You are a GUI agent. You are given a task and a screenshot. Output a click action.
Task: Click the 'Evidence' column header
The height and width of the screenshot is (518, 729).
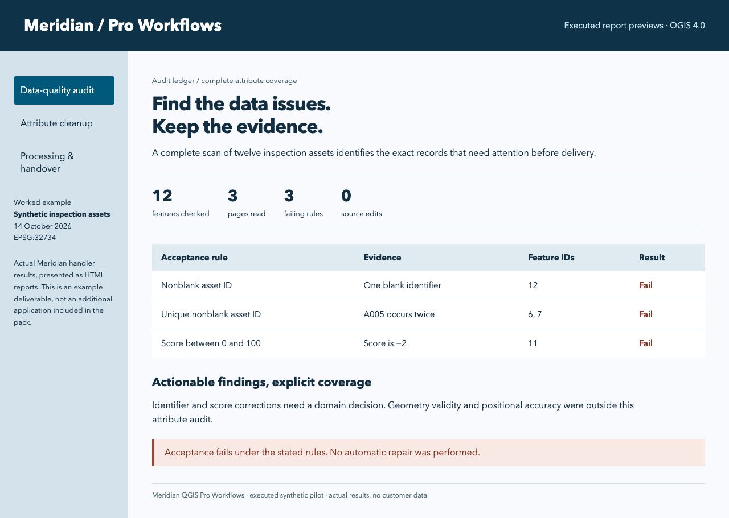coord(382,258)
